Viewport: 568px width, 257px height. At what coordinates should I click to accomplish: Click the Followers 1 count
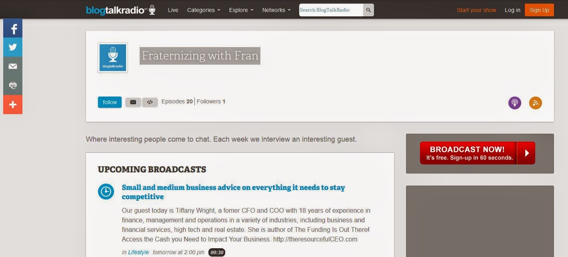click(x=211, y=101)
